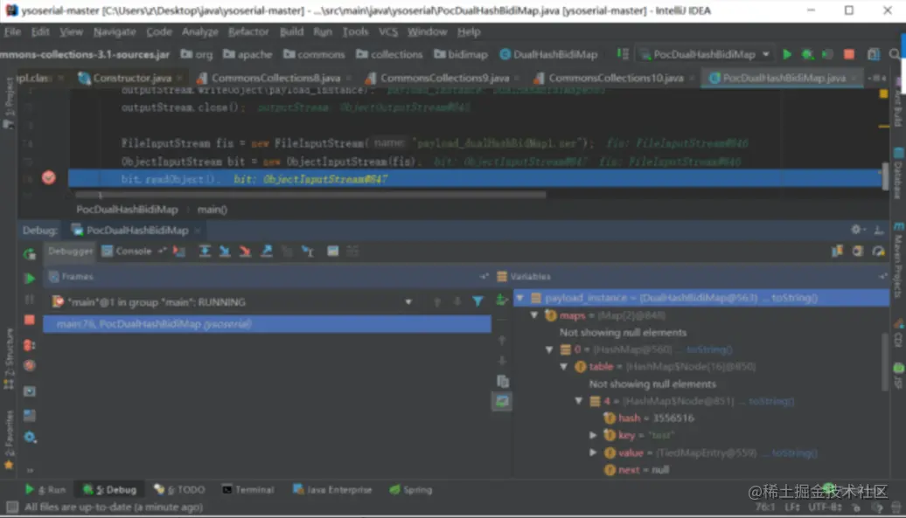Open Search Everywhere magnifier icon
Image resolution: width=906 pixels, height=518 pixels.
click(895, 54)
